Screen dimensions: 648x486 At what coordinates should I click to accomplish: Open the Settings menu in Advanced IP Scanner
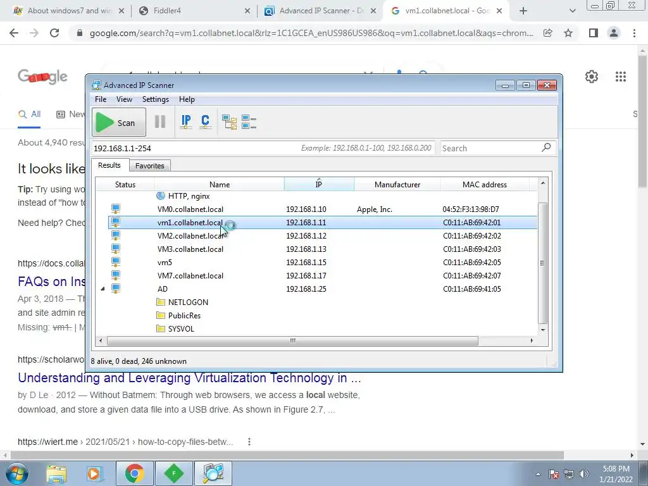click(x=156, y=99)
